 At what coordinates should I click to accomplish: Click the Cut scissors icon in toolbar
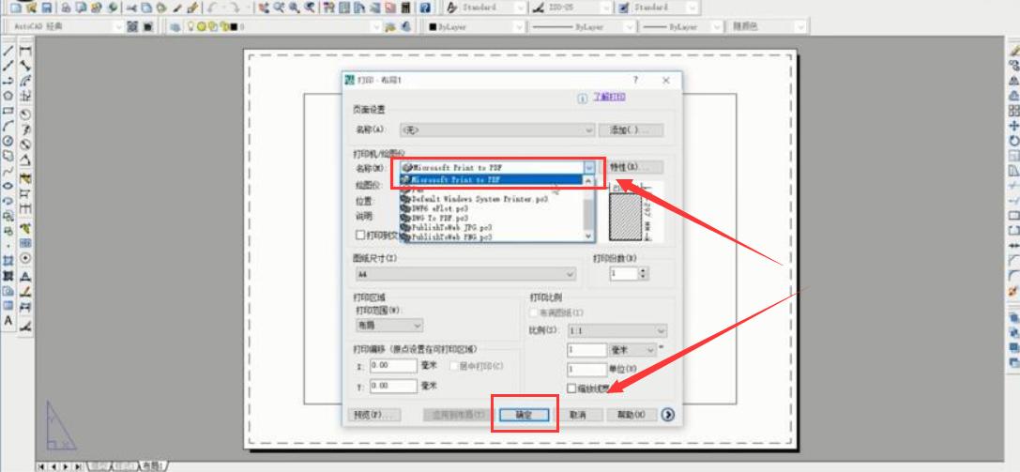(131, 8)
